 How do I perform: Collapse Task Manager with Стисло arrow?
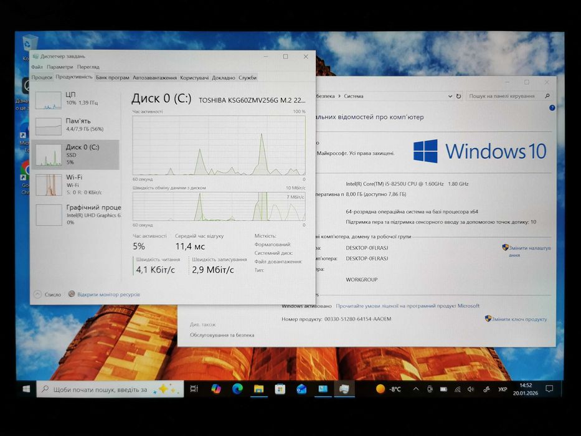coord(37,295)
